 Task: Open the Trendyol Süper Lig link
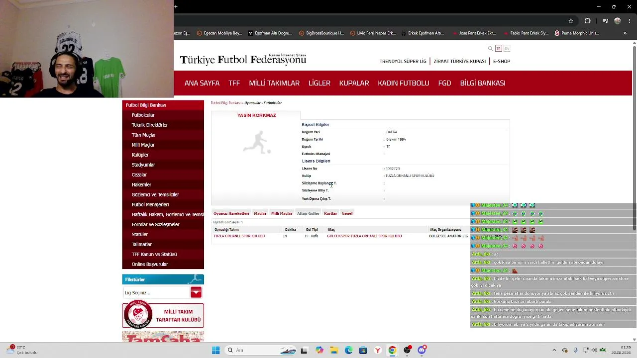[403, 61]
